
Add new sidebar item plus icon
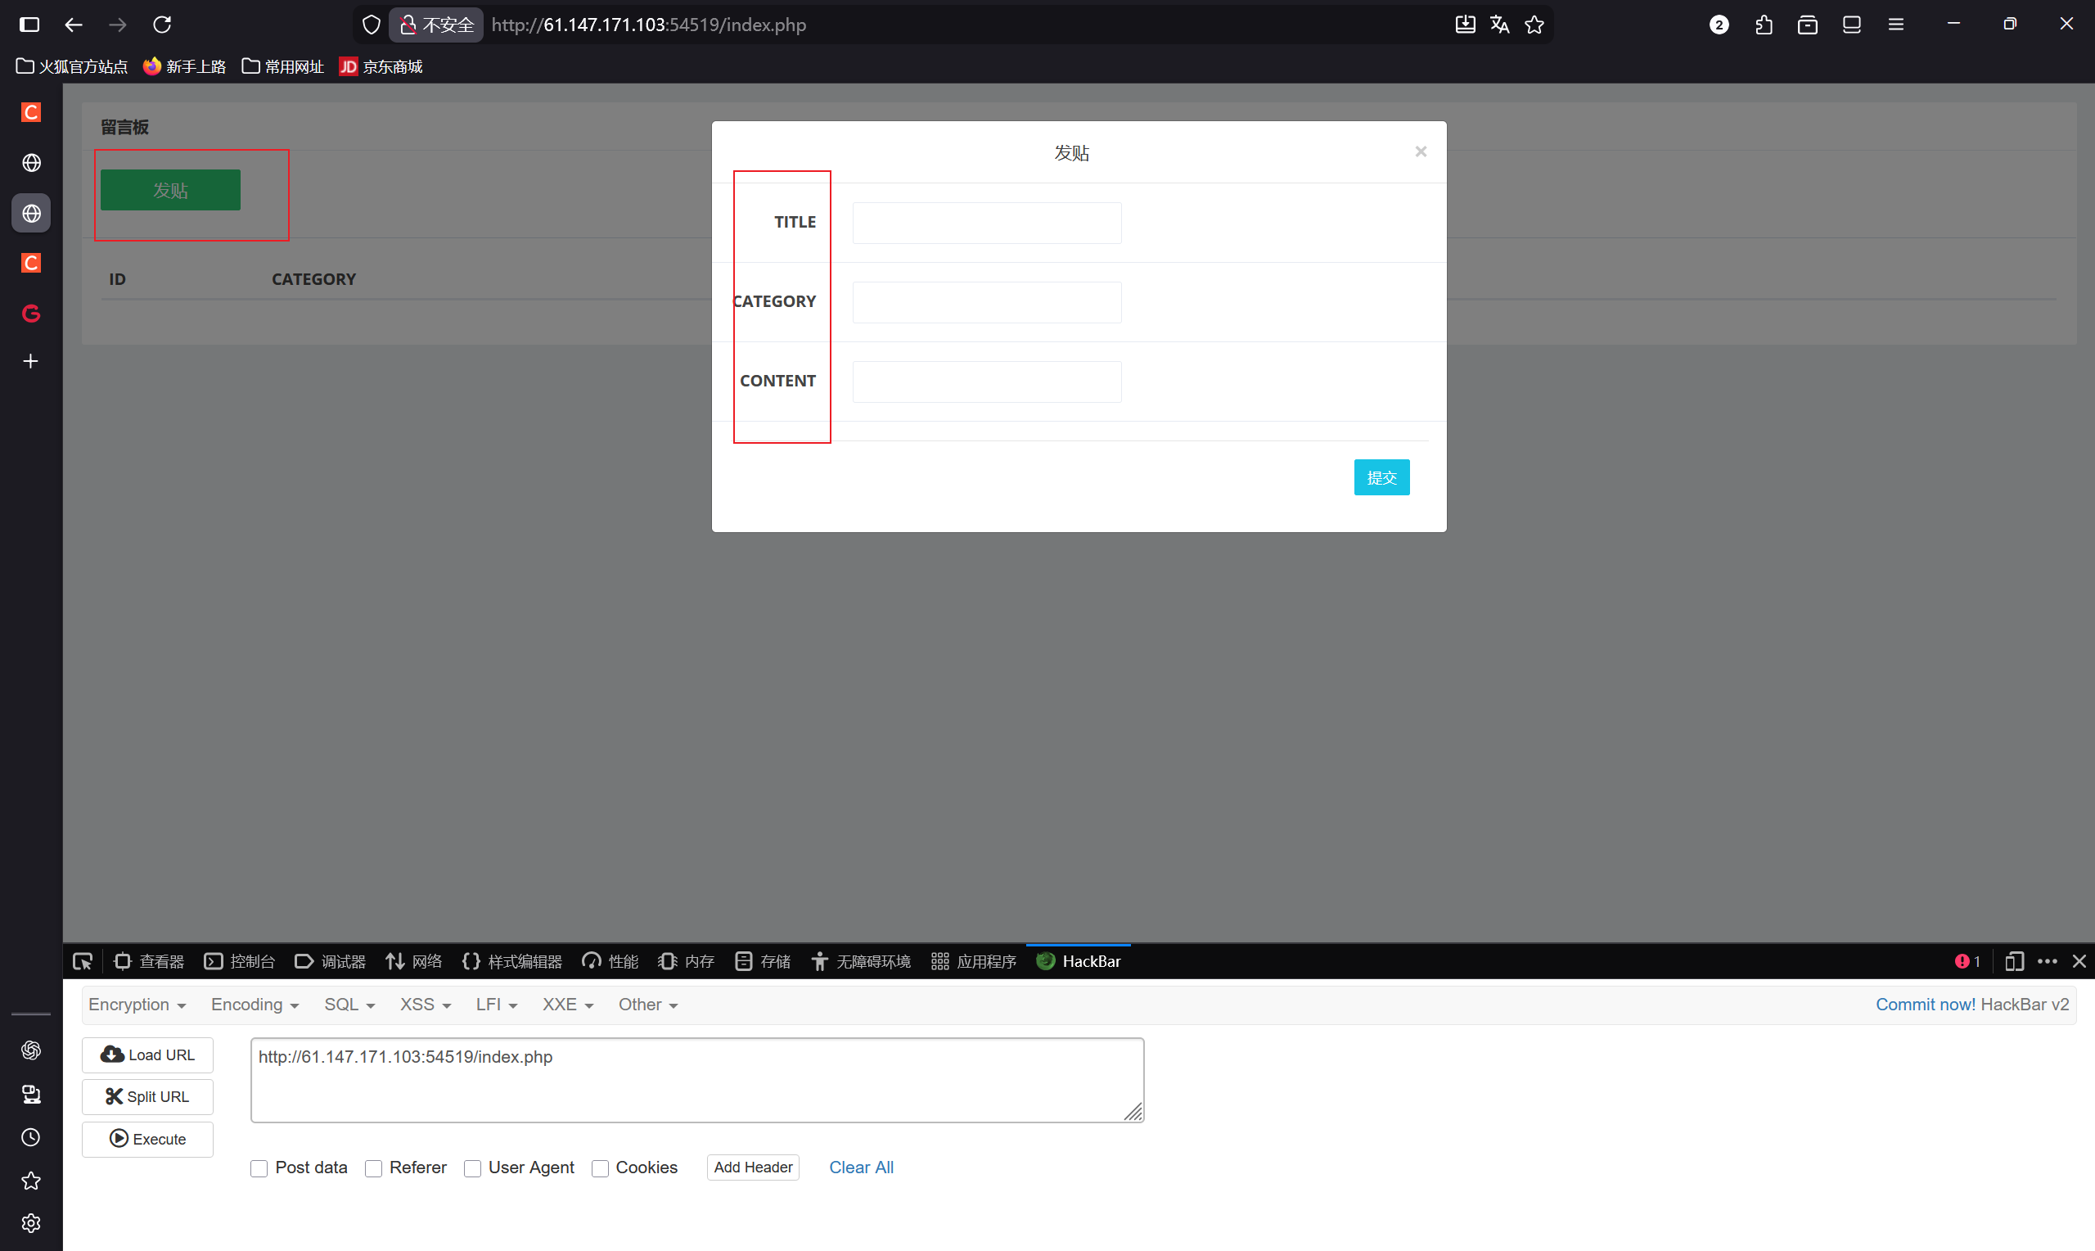[31, 361]
